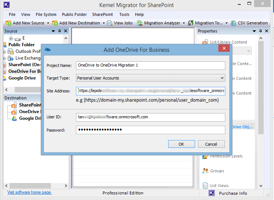Open Source panel options arrow

53,31
